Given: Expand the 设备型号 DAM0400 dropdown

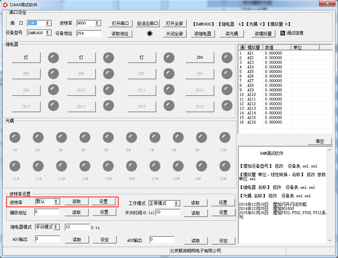Looking at the screenshot, I should [48, 33].
